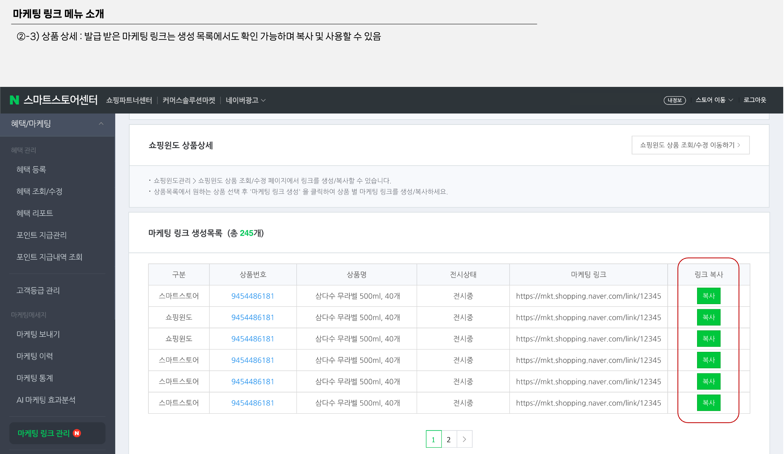
Task: Open 혜택 조회/수정 menu item
Action: coord(40,191)
